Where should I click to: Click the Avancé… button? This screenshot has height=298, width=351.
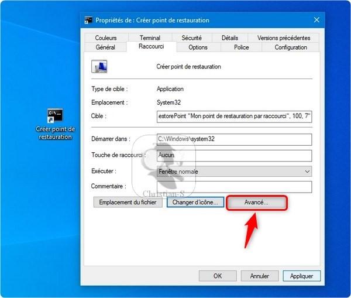[257, 203]
